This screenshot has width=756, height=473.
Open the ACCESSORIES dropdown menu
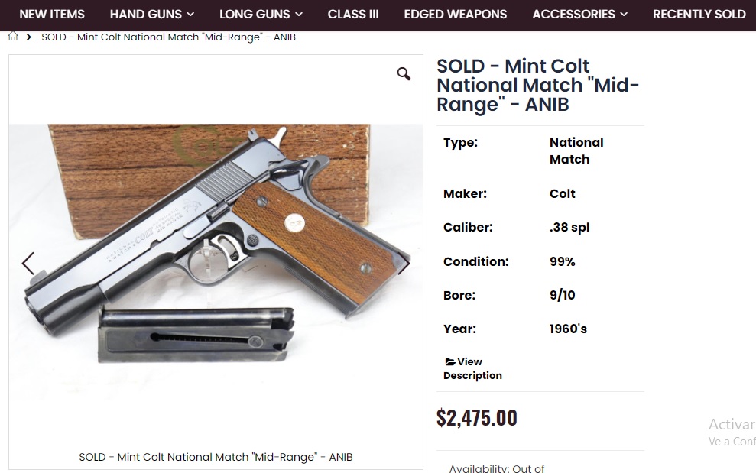(579, 14)
